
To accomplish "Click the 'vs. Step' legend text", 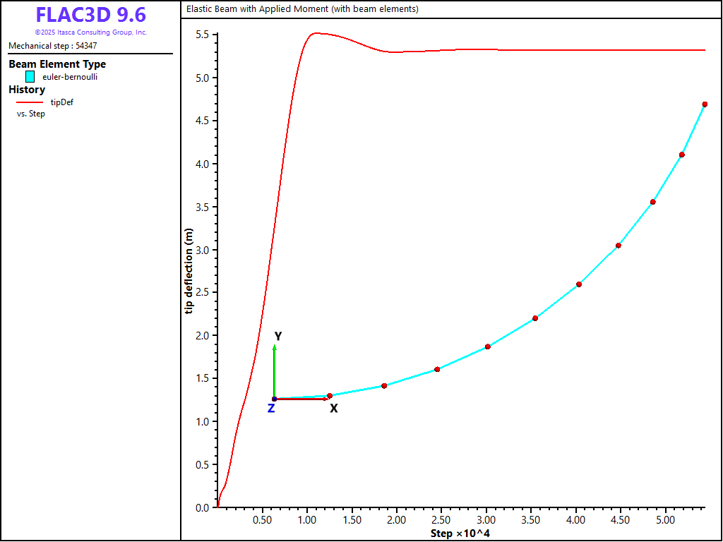I will [x=31, y=114].
